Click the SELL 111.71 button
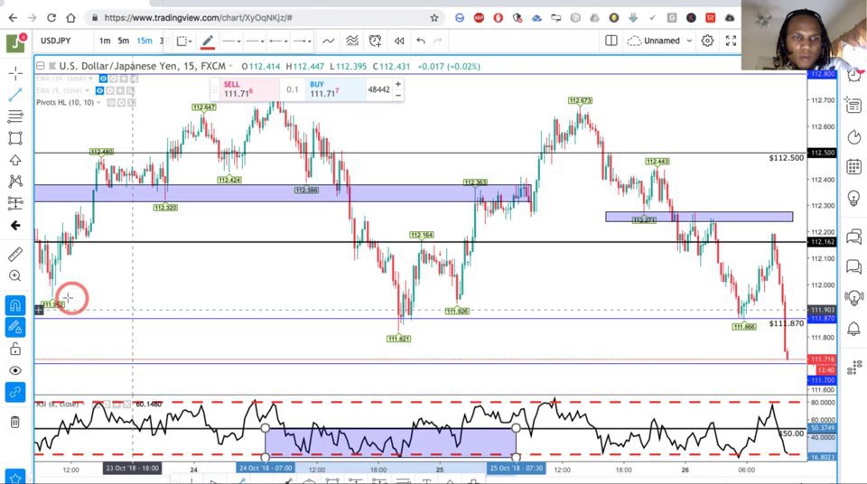 [x=250, y=89]
